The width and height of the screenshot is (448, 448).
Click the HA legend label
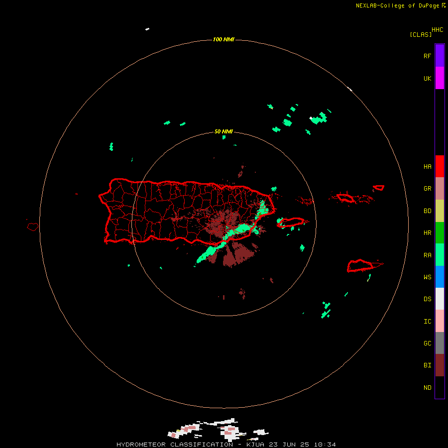(427, 166)
